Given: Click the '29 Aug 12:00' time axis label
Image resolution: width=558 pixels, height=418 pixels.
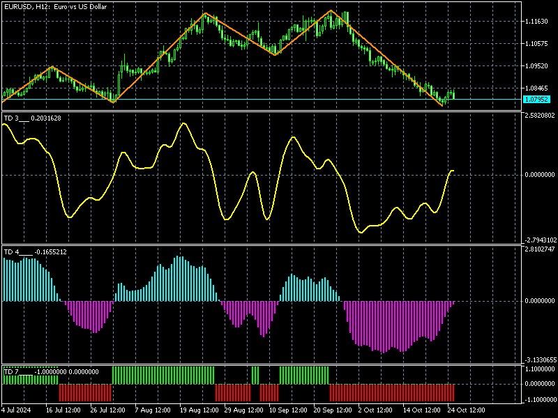Looking at the screenshot, I should click(x=243, y=410).
